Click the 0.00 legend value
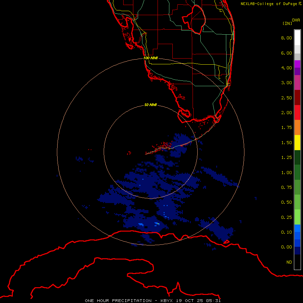Viewport: 303px width, 303px height. coord(287,247)
